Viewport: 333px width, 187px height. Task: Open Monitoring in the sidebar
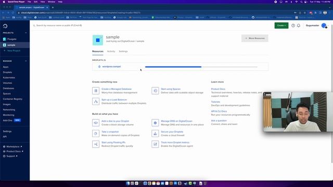8,115
